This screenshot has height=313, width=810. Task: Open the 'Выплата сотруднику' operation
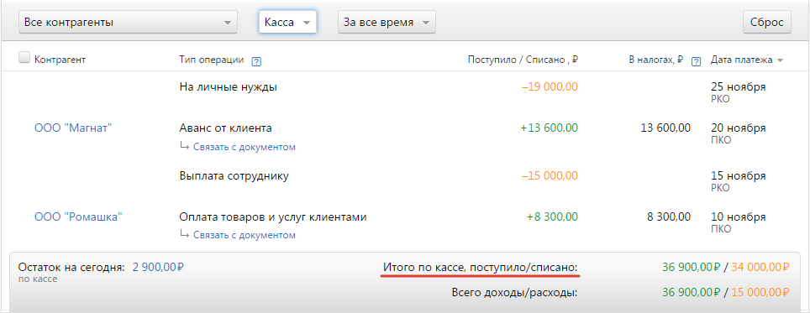[234, 176]
